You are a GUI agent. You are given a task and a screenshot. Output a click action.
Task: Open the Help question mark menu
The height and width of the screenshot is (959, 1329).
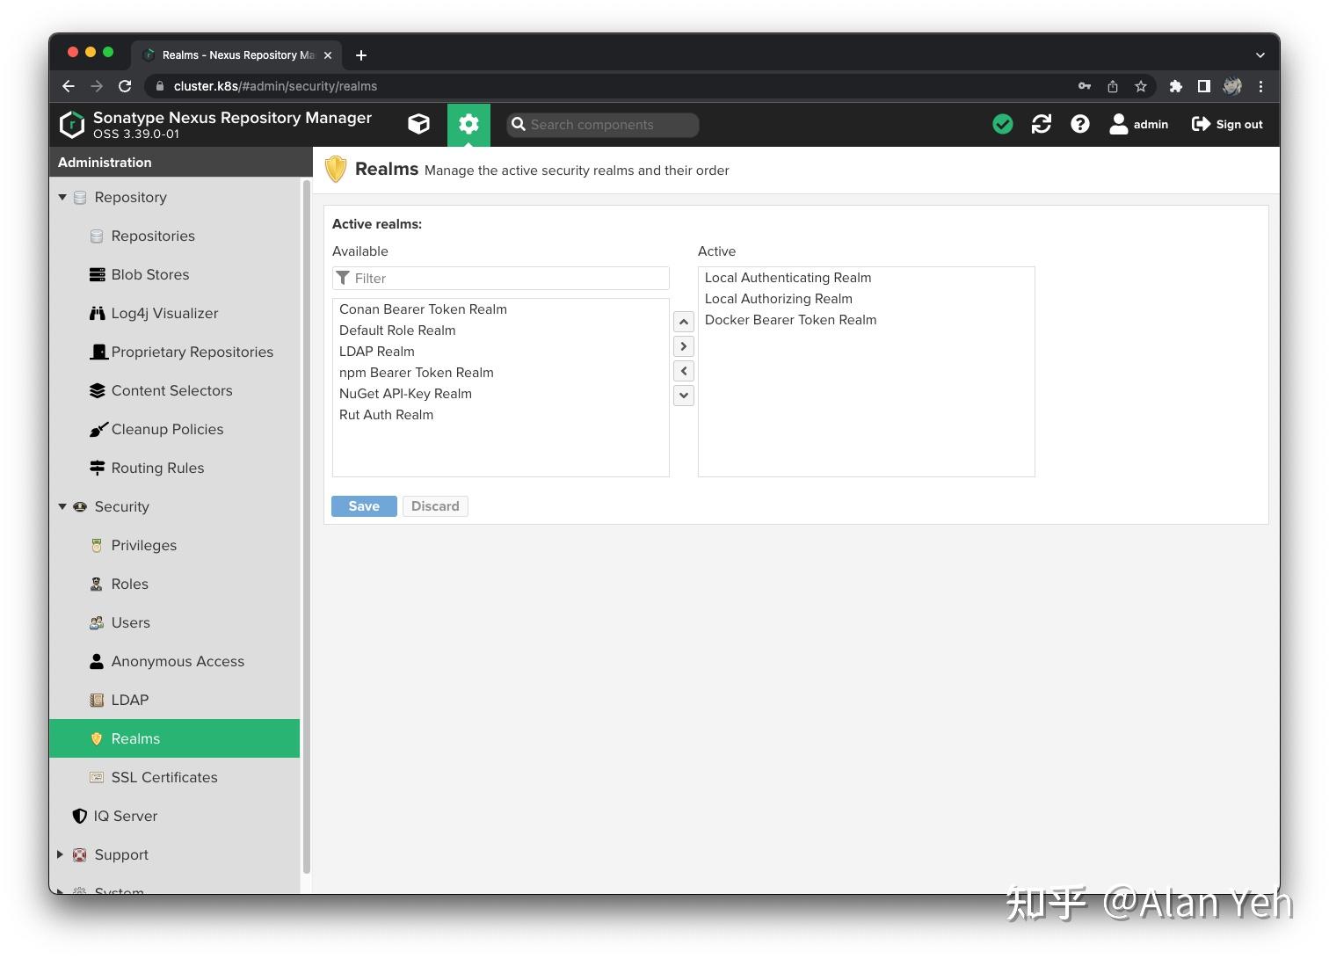click(1080, 124)
